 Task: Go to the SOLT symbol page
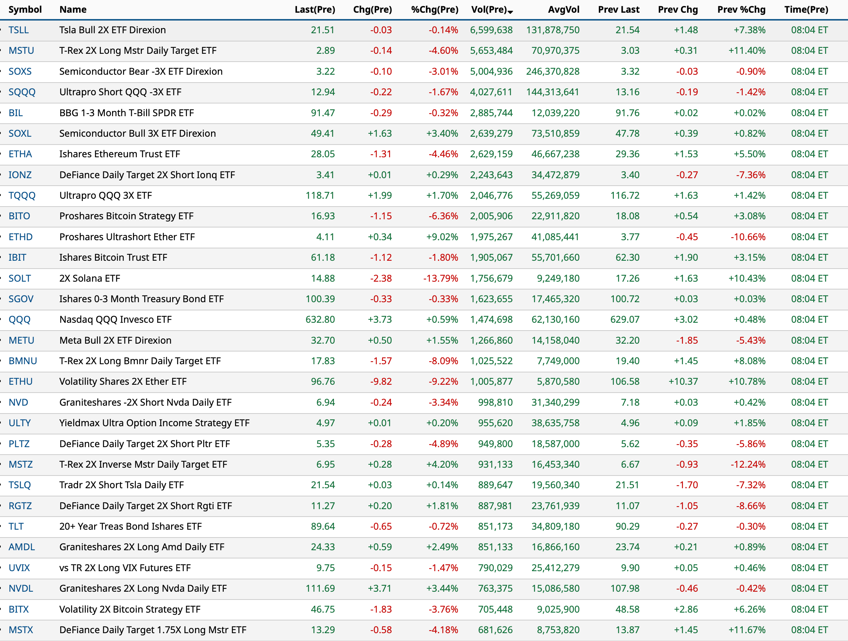pyautogui.click(x=19, y=278)
